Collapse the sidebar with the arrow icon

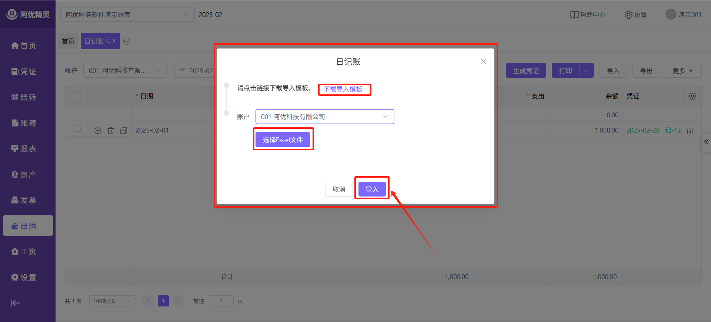pos(15,303)
